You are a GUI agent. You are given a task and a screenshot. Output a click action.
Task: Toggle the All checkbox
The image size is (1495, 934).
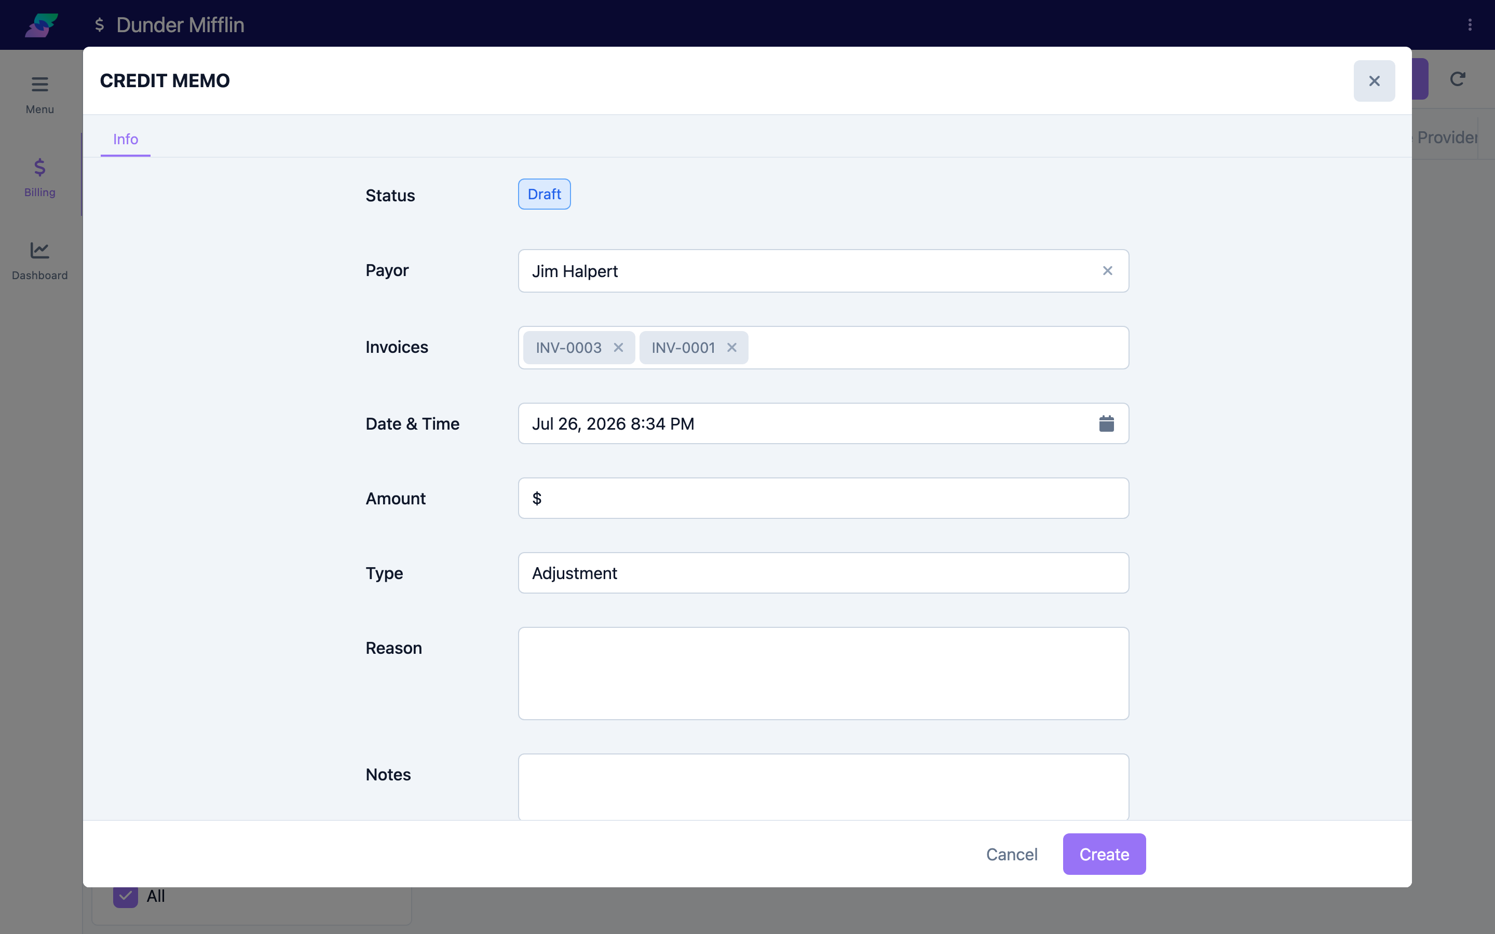[126, 896]
